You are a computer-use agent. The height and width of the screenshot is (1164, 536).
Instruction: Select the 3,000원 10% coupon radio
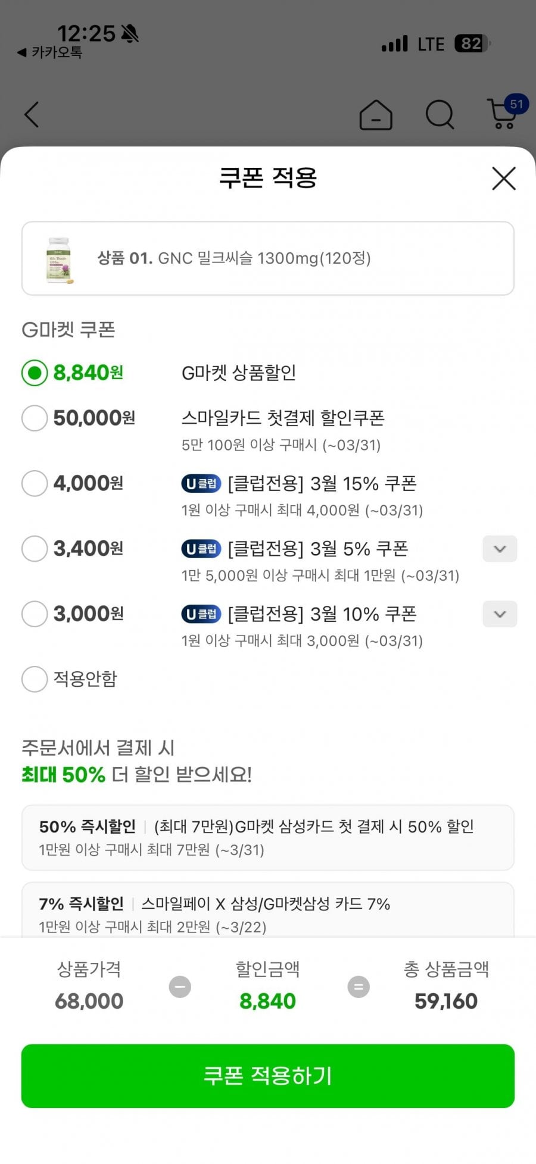(35, 614)
